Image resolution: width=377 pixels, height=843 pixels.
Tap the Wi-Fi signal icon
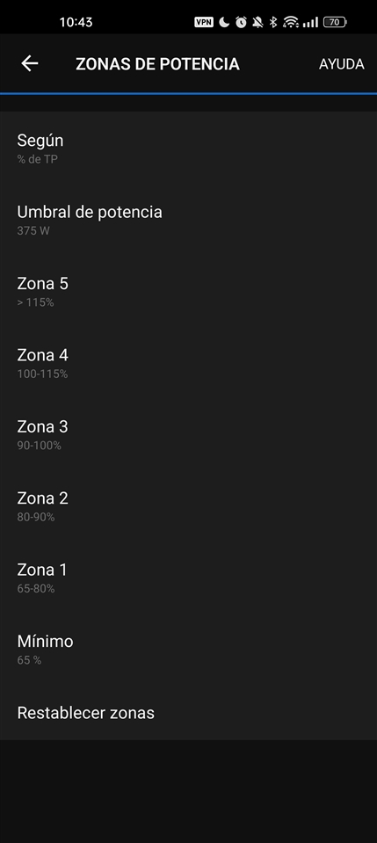tap(290, 22)
